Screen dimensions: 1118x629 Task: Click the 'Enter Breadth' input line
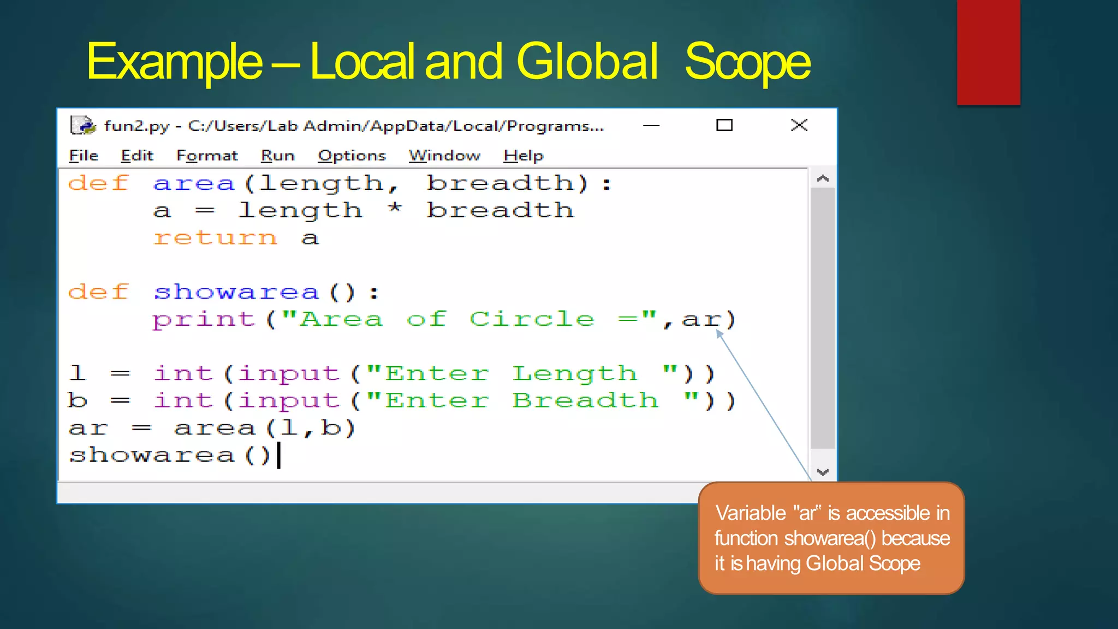pos(402,401)
